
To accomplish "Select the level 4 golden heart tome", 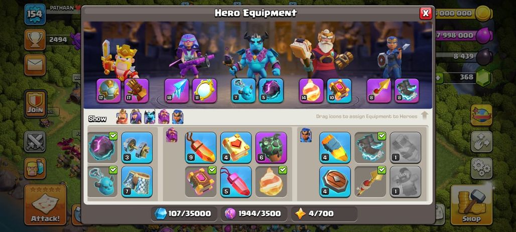I will pyautogui.click(x=236, y=147).
